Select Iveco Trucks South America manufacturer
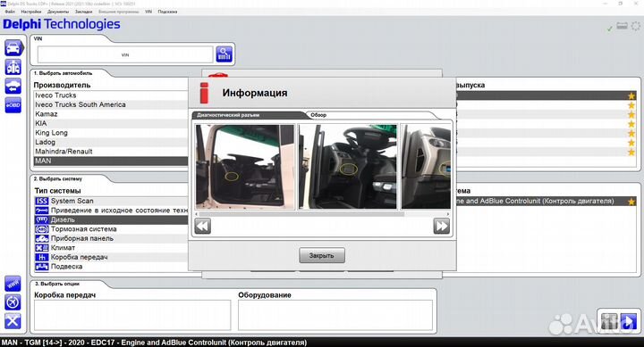 111,104
